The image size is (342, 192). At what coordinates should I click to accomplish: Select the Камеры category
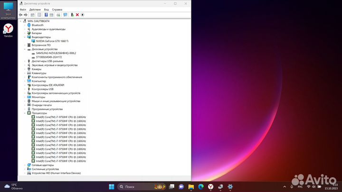37,69
